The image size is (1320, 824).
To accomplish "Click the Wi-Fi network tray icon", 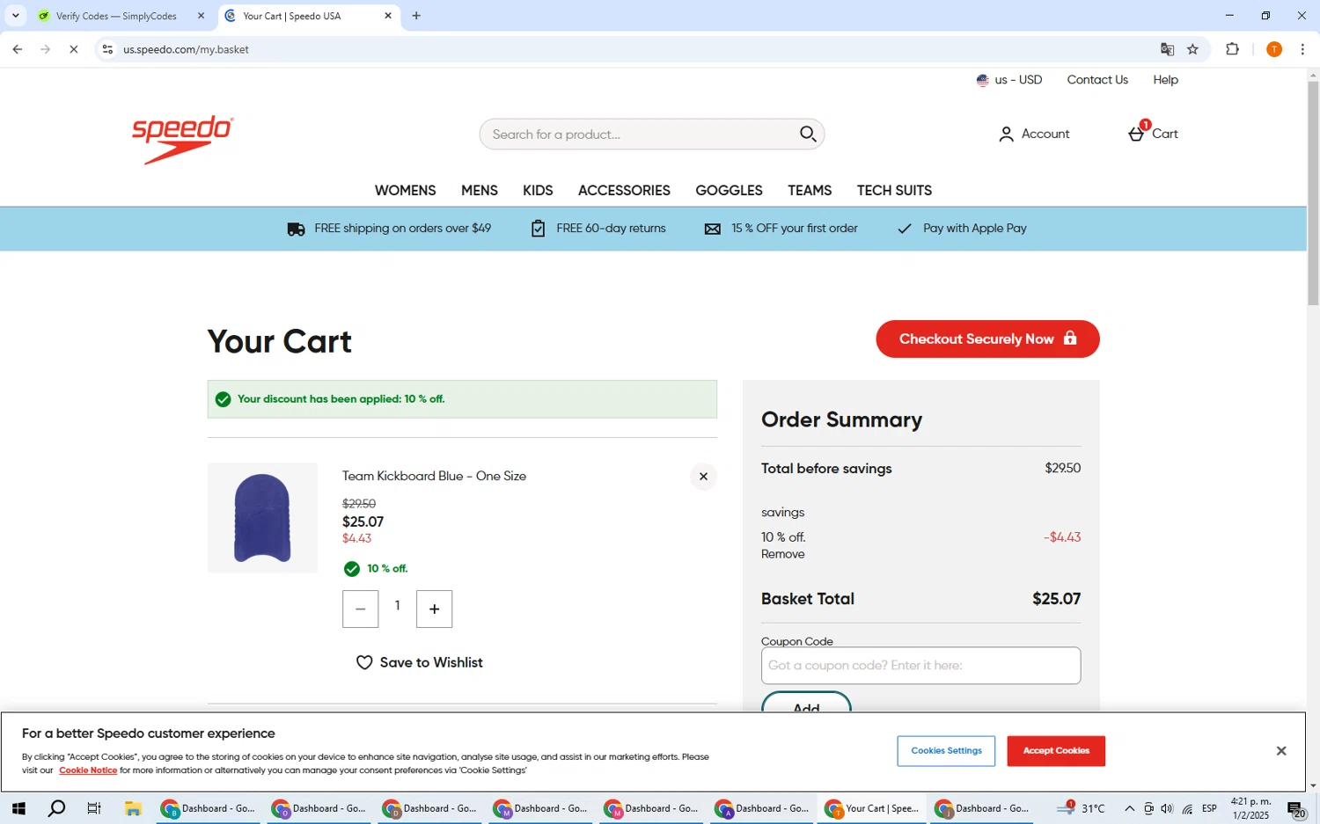I will pyautogui.click(x=1187, y=808).
